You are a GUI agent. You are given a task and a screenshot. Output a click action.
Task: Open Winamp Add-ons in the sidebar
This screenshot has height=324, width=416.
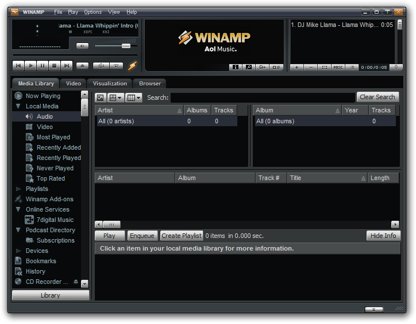click(49, 199)
